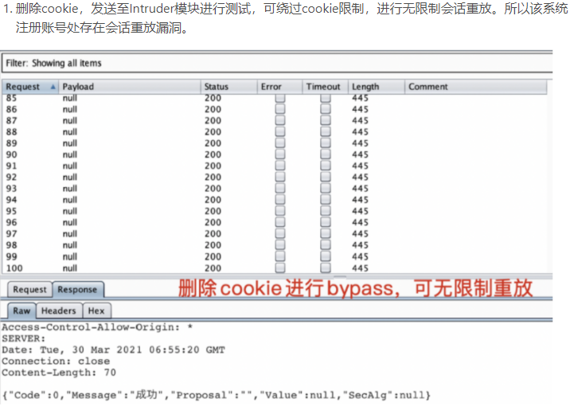
Task: Open the Hex view tab
Action: (96, 310)
